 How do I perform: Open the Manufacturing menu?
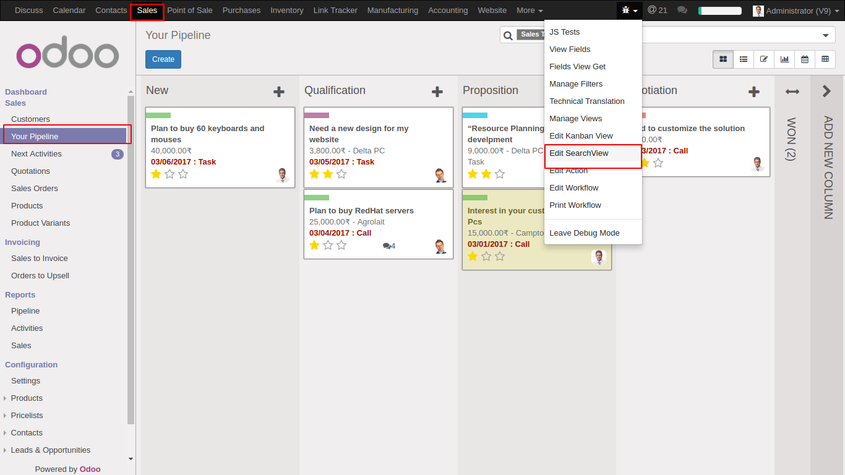pos(392,10)
